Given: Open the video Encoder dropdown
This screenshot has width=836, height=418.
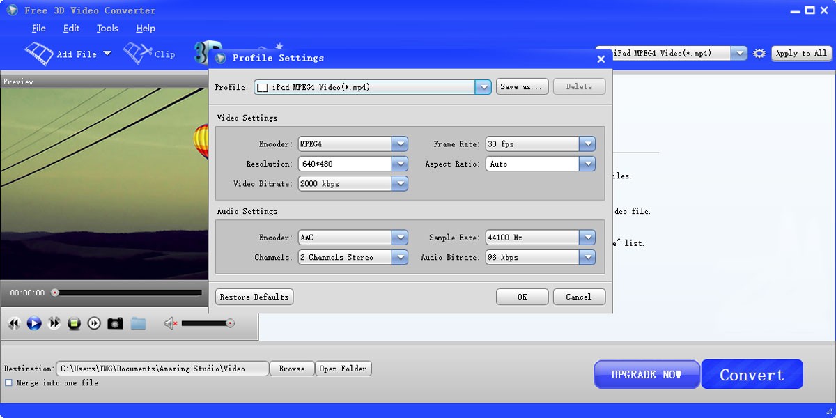Looking at the screenshot, I should [x=400, y=144].
